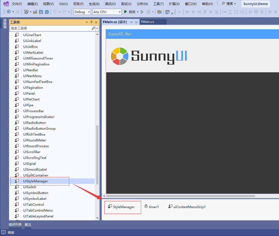Close the toolbox panel
Viewport: 279px width, 236px height.
coord(96,22)
